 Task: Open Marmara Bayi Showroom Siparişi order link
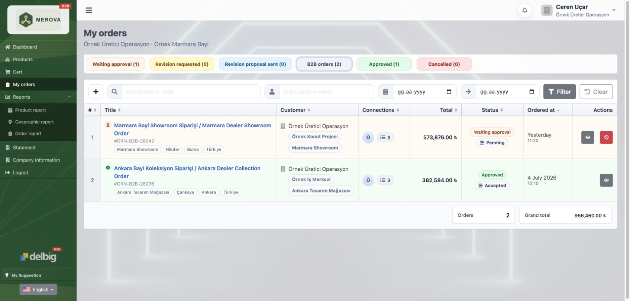pyautogui.click(x=193, y=130)
